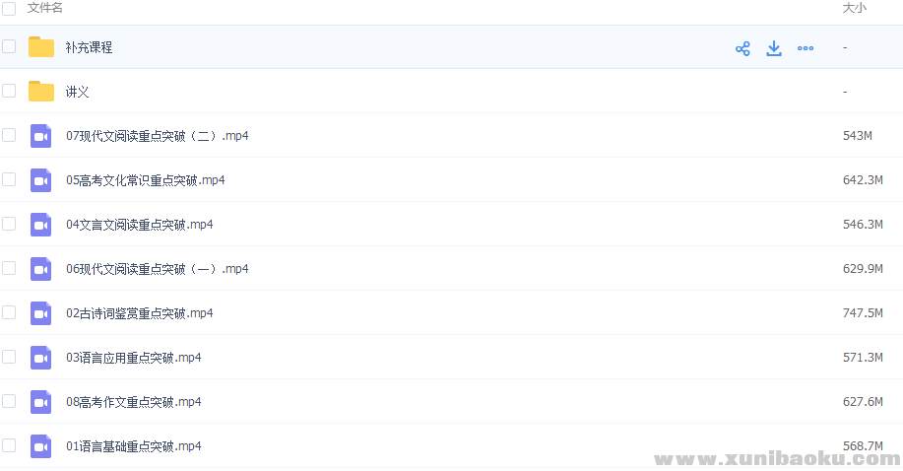Click the 补充课程 folder icon
The width and height of the screenshot is (903, 471).
(41, 47)
